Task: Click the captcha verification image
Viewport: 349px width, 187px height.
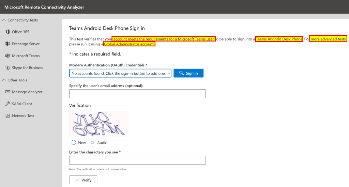Action: click(x=98, y=124)
